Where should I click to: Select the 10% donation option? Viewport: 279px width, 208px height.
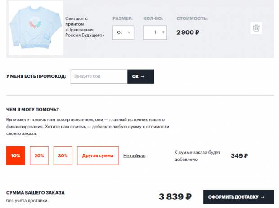tap(16, 156)
